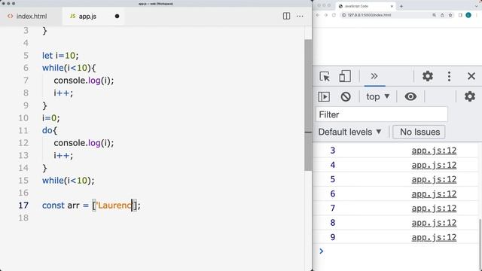
Task: Close the JavaScript Code browser tab
Action: pyautogui.click(x=392, y=6)
